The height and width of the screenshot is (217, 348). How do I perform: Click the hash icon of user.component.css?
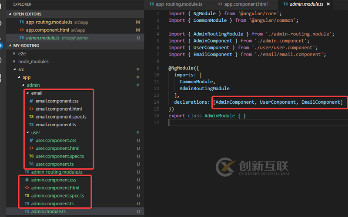(x=31, y=140)
